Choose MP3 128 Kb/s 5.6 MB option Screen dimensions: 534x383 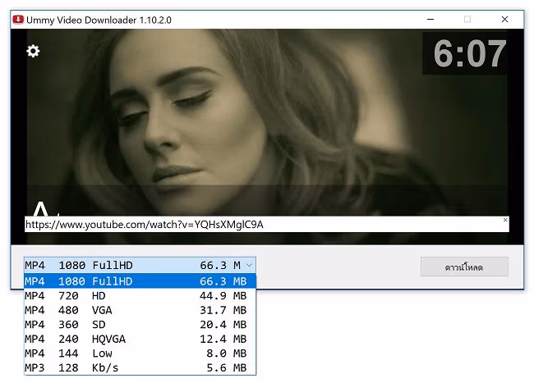[140, 367]
